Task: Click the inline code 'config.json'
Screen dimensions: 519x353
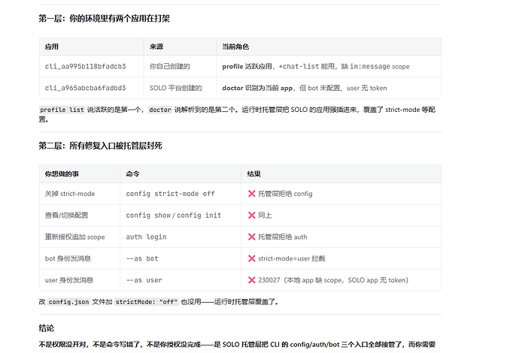Action: pyautogui.click(x=69, y=302)
